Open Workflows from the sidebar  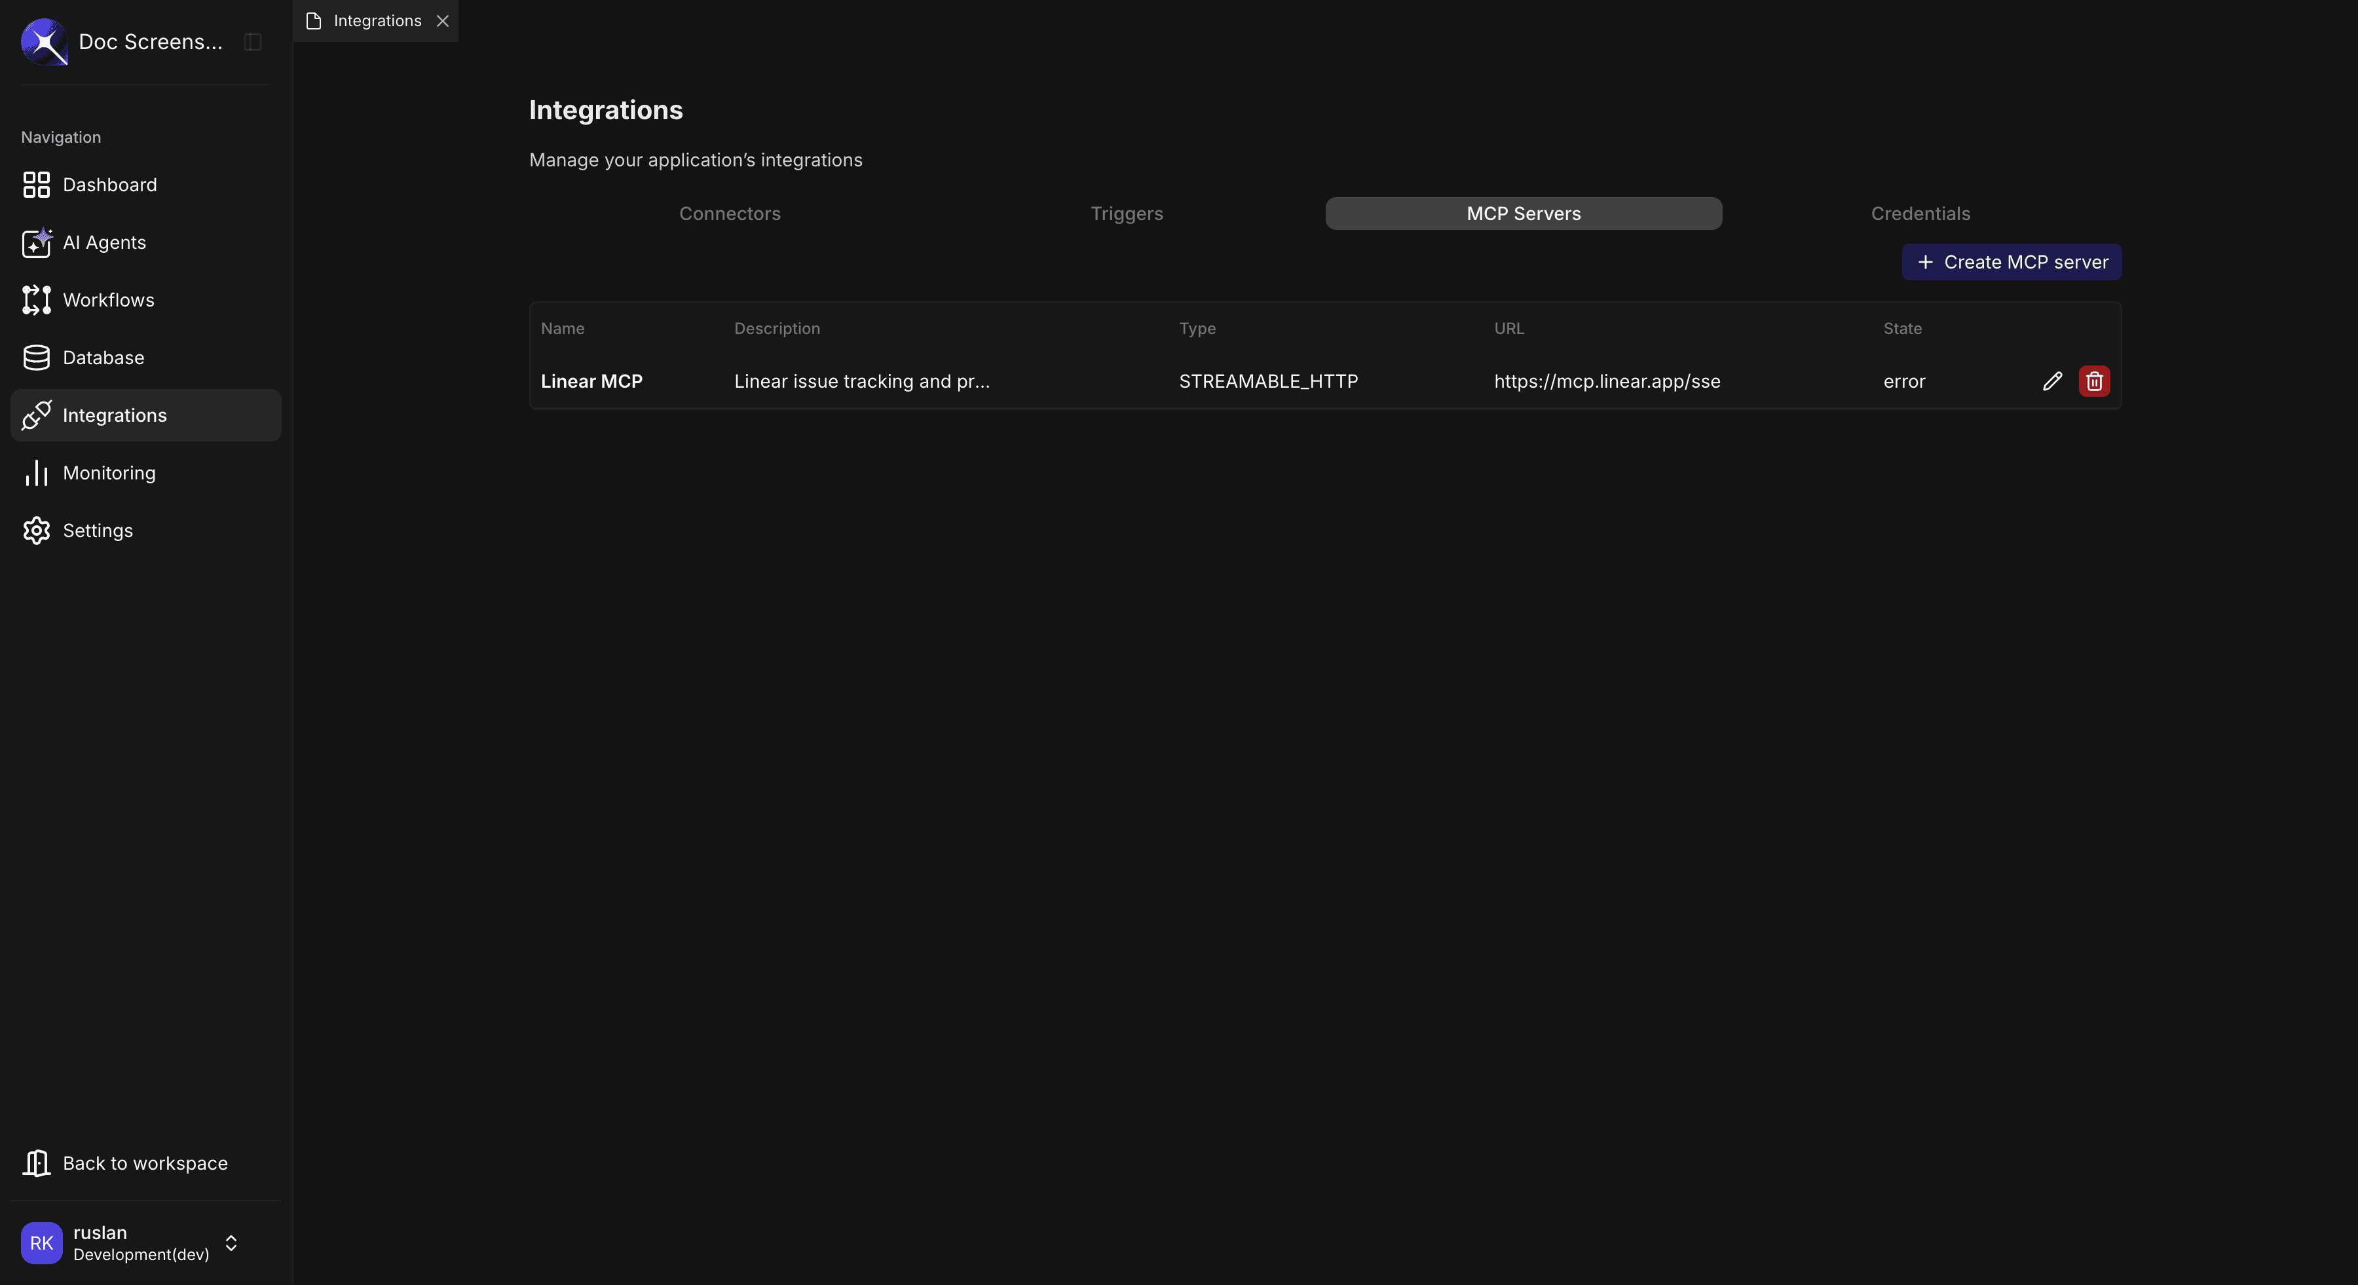point(108,300)
